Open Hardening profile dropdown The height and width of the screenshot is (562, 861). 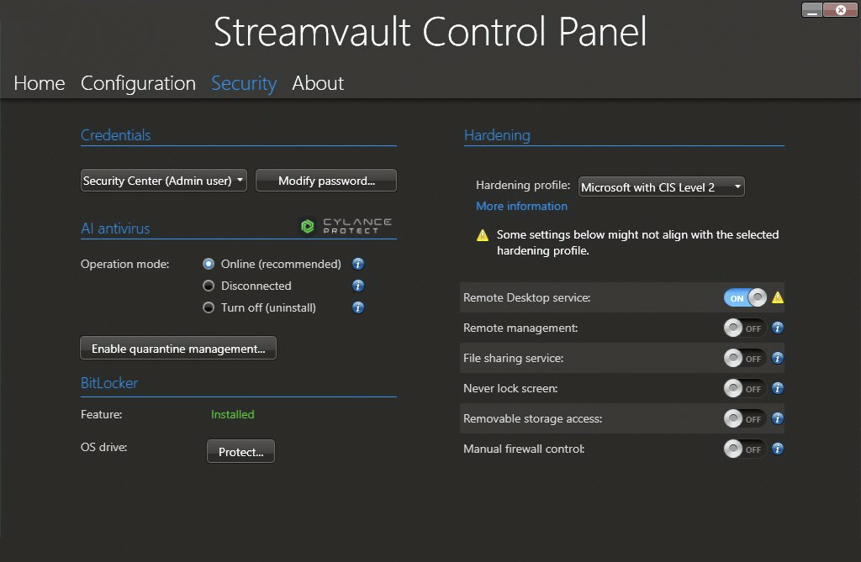click(661, 187)
